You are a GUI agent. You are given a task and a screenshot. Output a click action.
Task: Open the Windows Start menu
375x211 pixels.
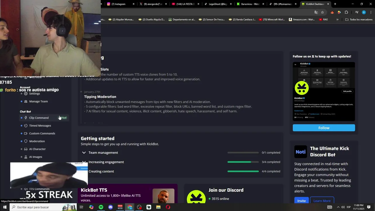(x=5, y=207)
